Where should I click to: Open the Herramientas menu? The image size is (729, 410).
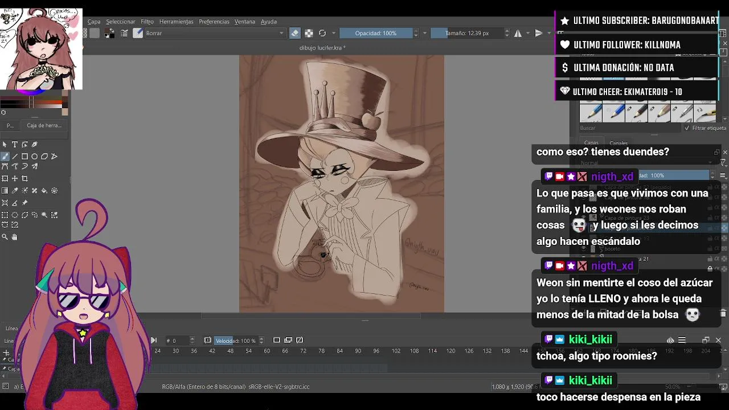[176, 22]
